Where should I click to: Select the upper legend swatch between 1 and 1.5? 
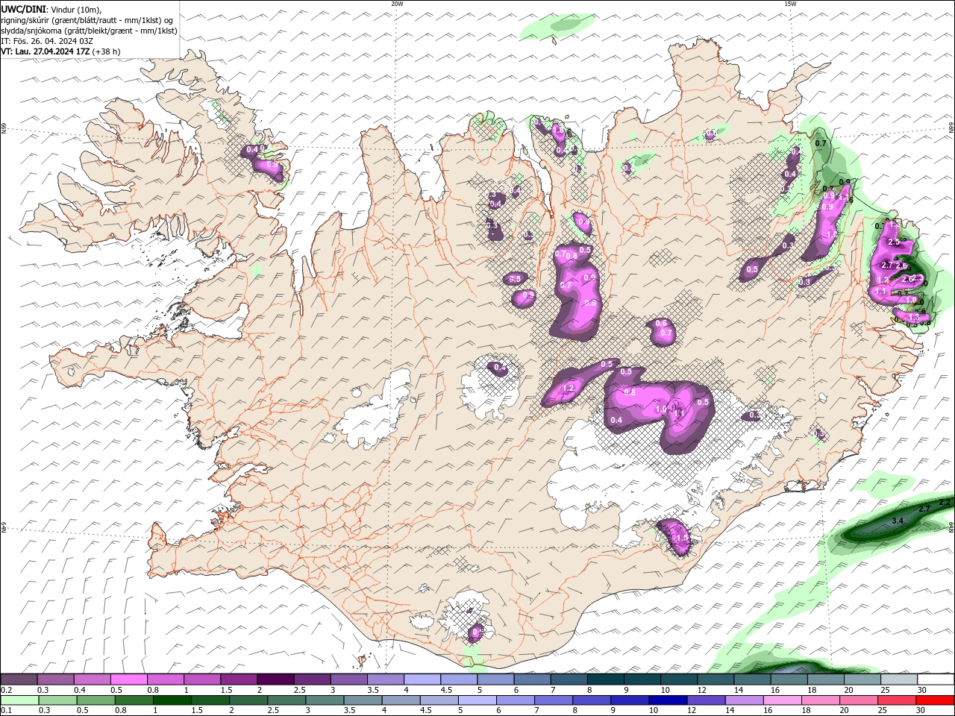tap(201, 679)
